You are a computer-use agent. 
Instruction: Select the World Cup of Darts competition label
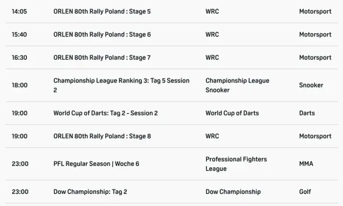click(232, 113)
